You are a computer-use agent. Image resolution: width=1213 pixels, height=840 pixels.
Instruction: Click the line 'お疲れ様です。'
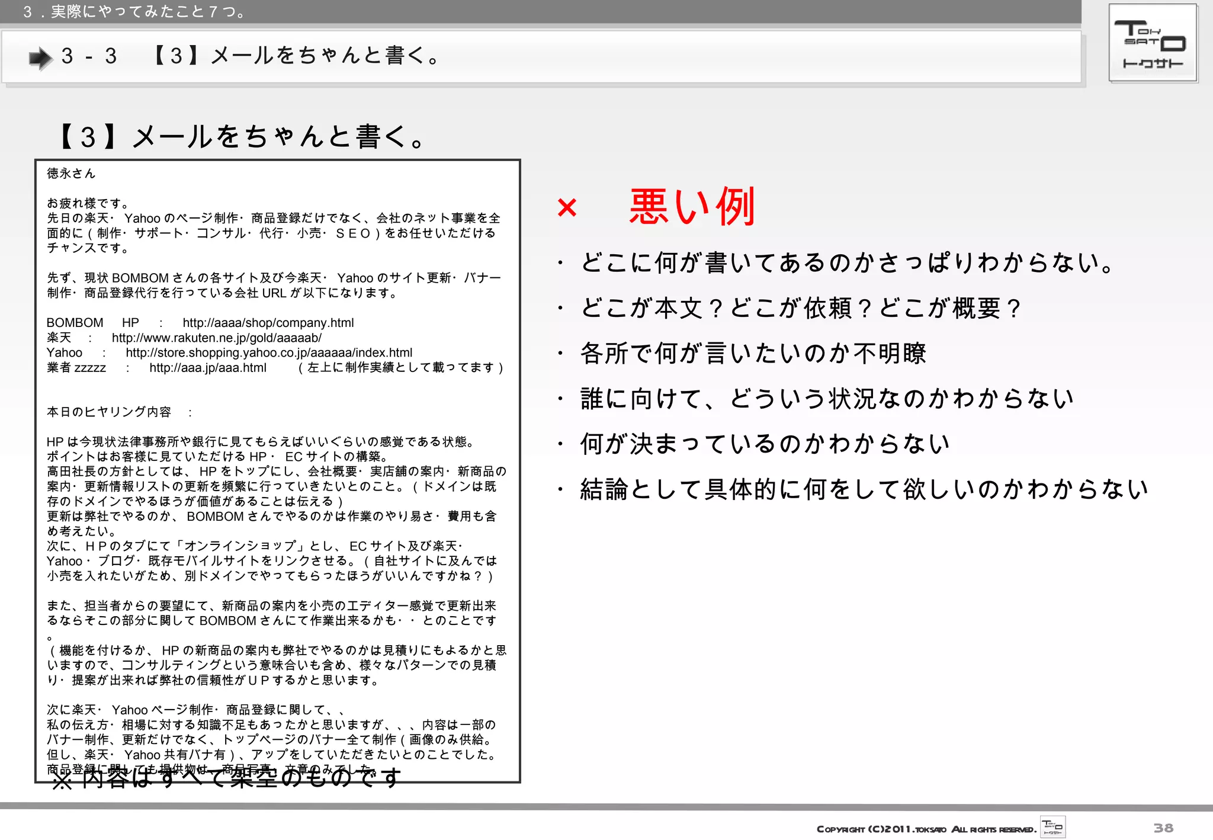(x=88, y=203)
